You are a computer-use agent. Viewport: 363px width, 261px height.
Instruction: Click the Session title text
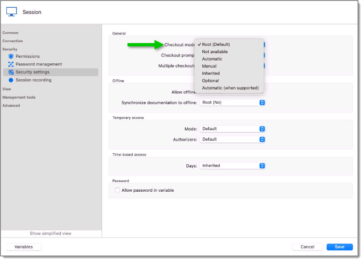[x=32, y=12]
